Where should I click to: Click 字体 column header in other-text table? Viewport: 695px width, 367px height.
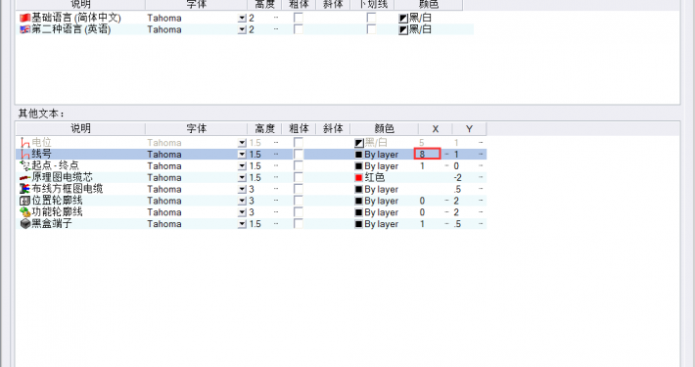(197, 128)
